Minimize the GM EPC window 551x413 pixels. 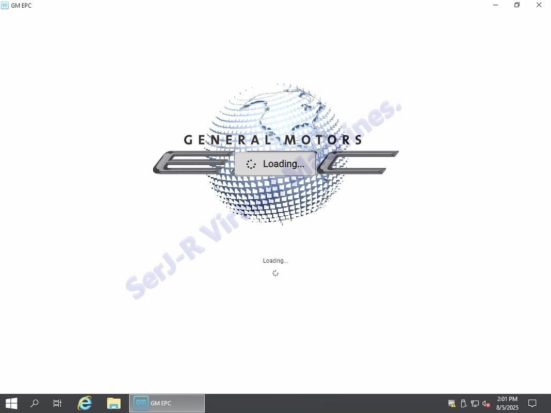click(495, 5)
